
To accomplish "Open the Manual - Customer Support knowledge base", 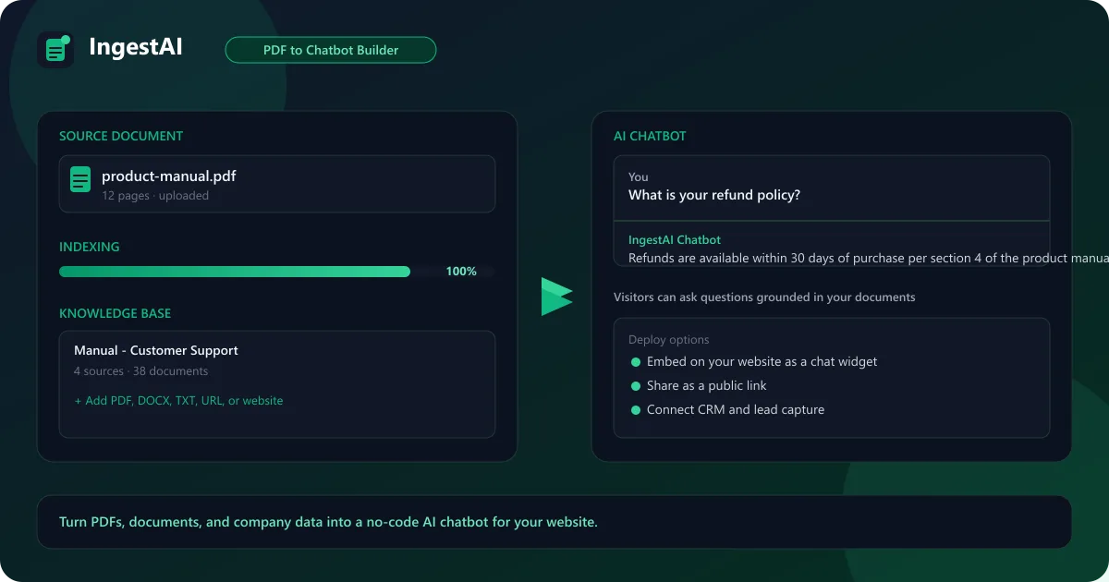I will click(277, 384).
